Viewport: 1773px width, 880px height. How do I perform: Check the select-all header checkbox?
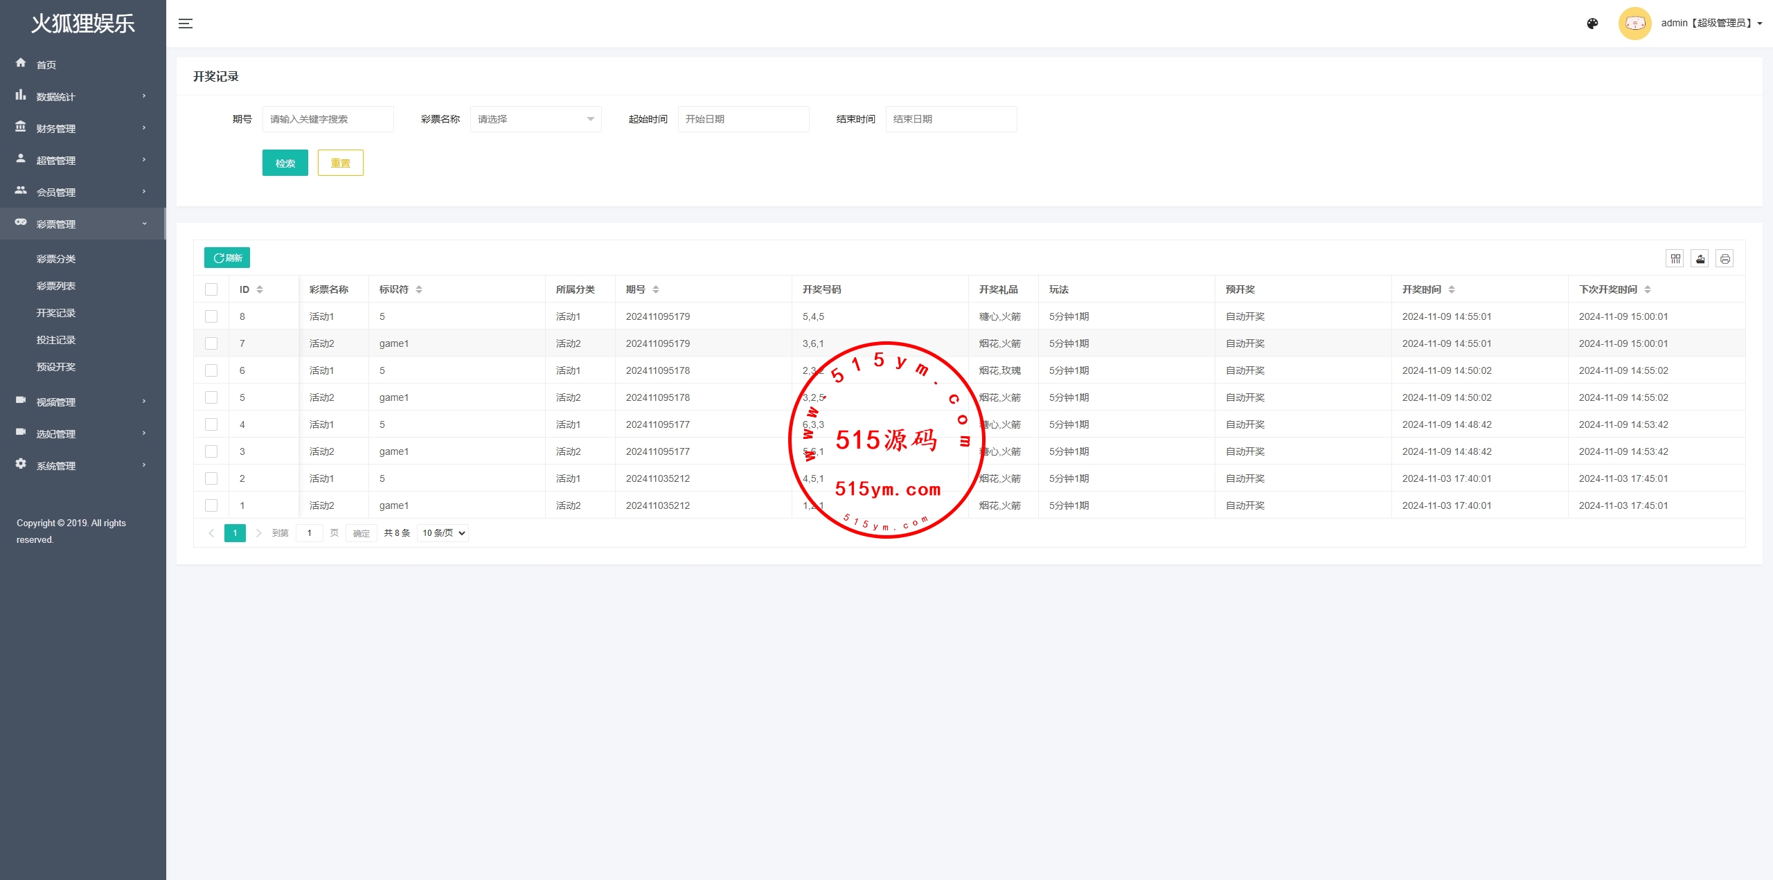[x=211, y=289]
